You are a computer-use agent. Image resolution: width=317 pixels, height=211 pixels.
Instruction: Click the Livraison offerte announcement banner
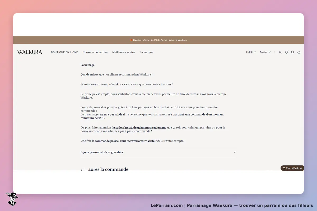(158, 40)
